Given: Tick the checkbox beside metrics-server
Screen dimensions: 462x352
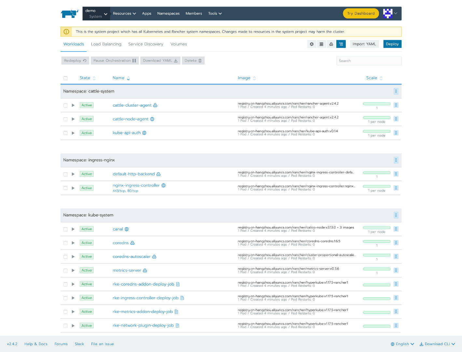Looking at the screenshot, I should [x=65, y=270].
